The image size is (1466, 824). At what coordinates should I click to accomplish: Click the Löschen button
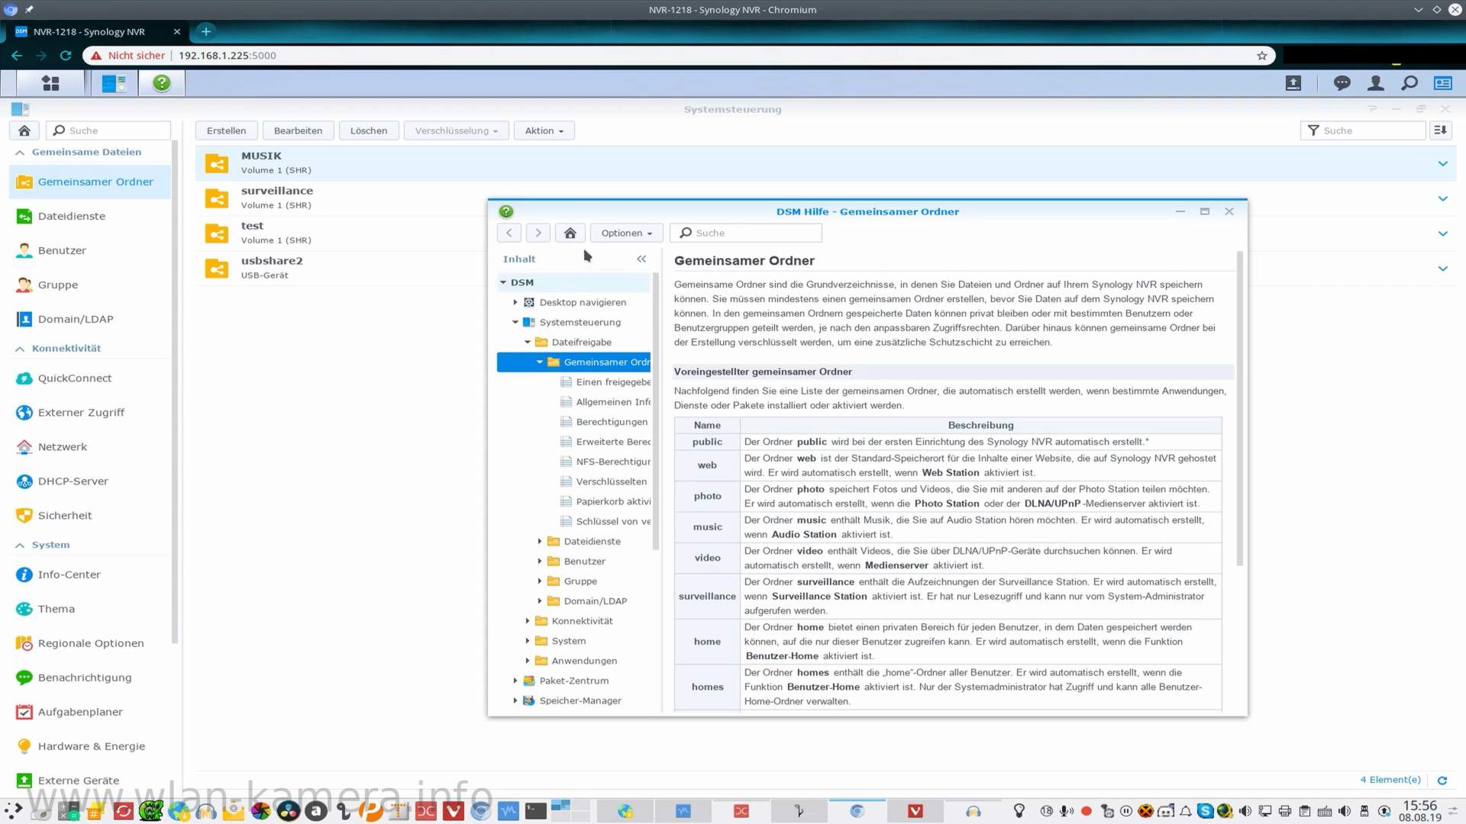pyautogui.click(x=369, y=130)
